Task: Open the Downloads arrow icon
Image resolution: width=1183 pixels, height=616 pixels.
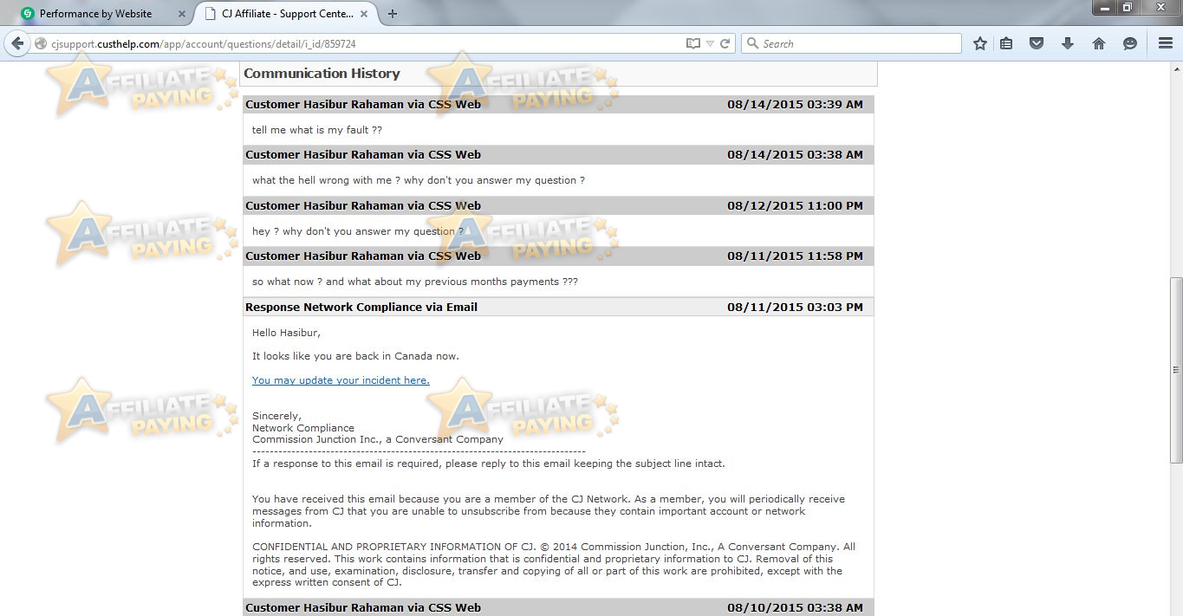Action: click(x=1068, y=43)
